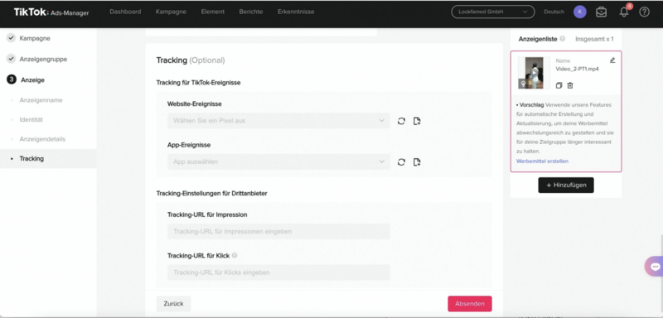Click the Anzeigengruppe step checkmark icon
The height and width of the screenshot is (318, 663).
point(11,59)
